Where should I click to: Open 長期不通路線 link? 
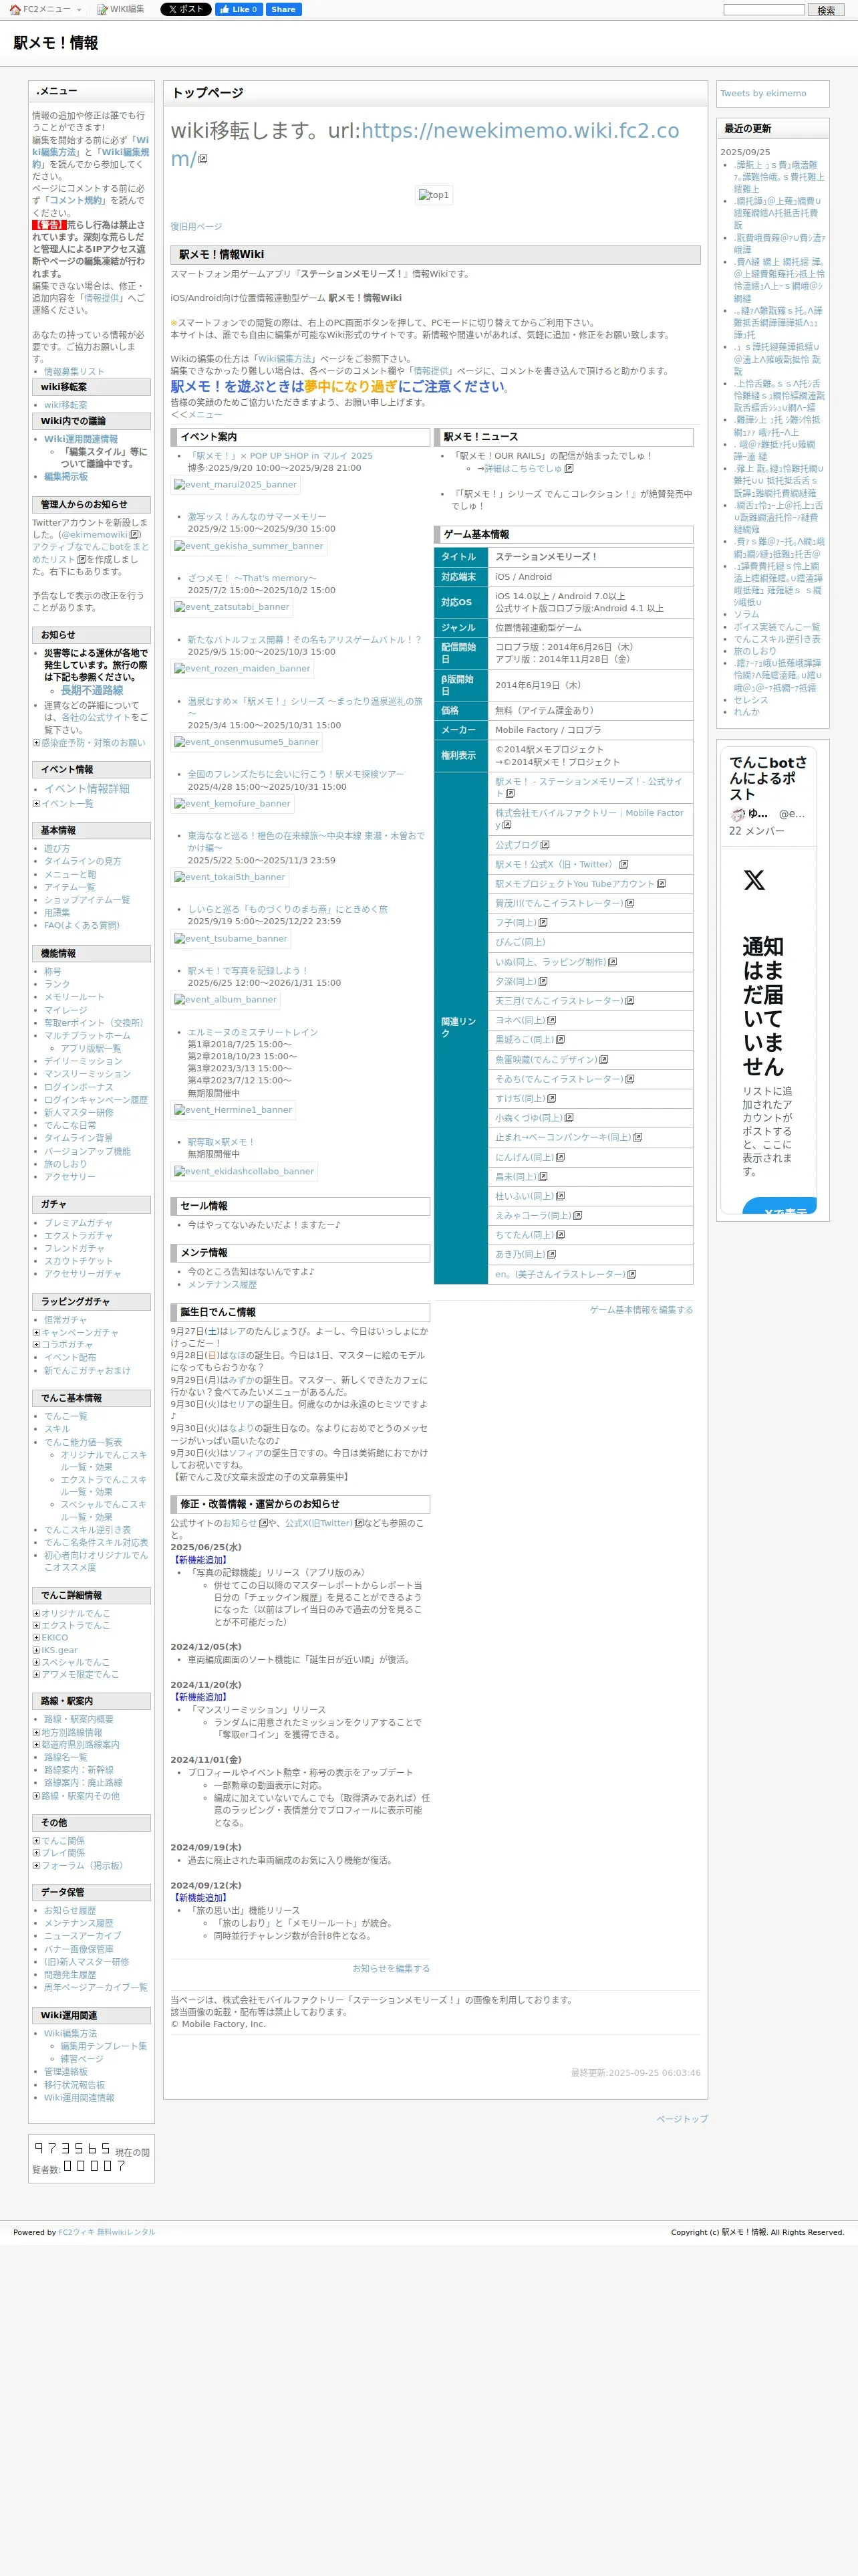92,690
